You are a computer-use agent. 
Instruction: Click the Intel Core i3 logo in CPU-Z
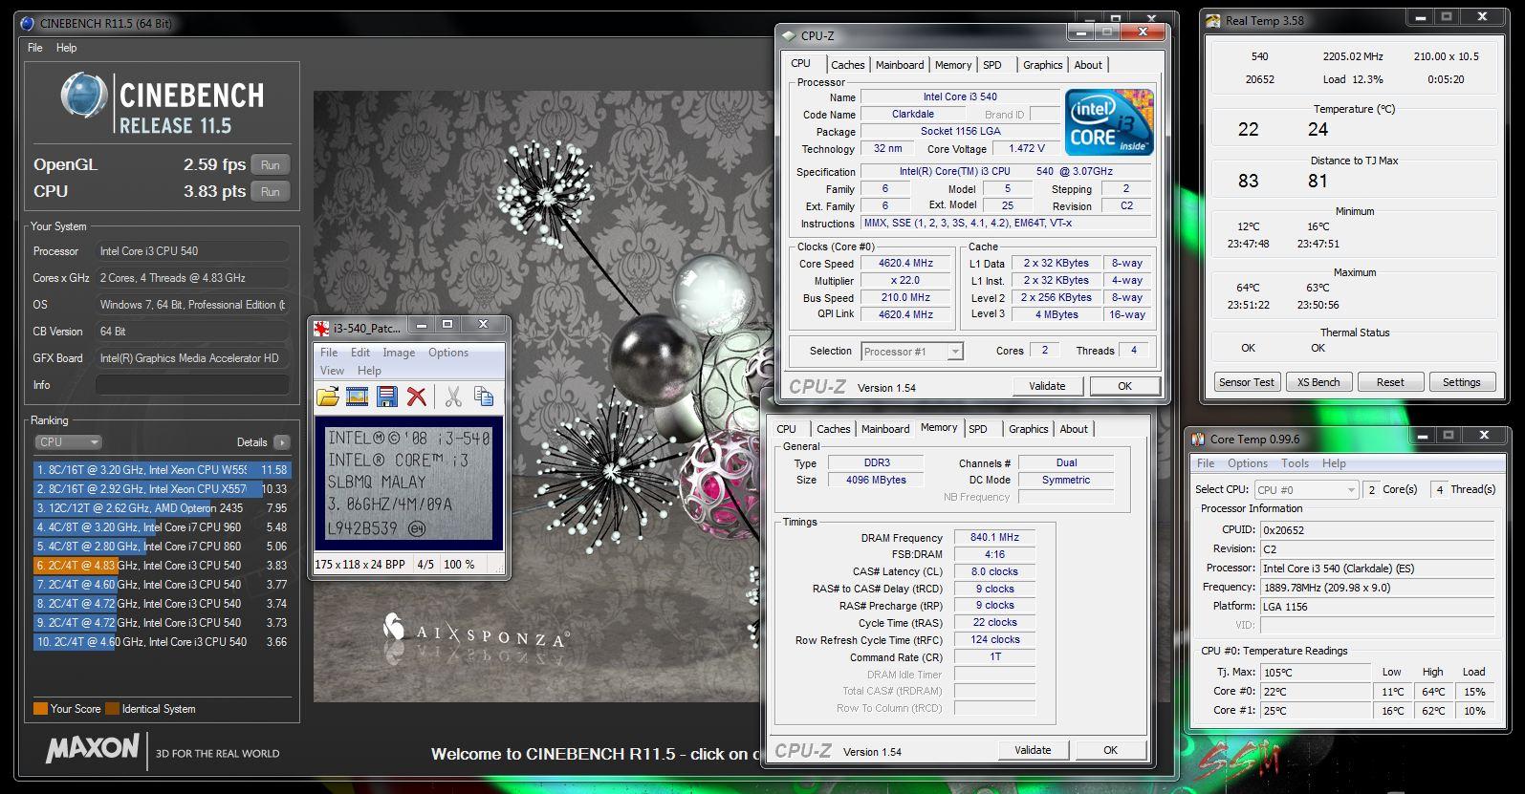click(x=1110, y=122)
